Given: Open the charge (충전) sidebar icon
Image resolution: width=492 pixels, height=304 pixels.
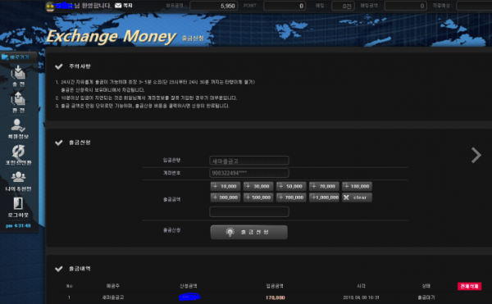Looking at the screenshot, I should coord(18,75).
